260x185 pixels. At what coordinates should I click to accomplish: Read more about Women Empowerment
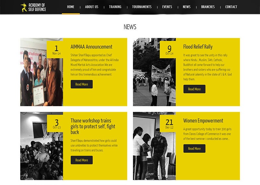pyautogui.click(x=194, y=149)
